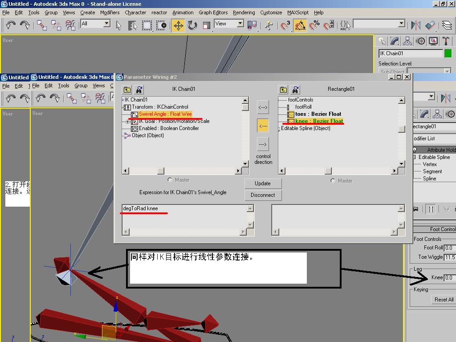The width and height of the screenshot is (456, 342).
Task: Click the green object color swatch
Action: (448, 53)
